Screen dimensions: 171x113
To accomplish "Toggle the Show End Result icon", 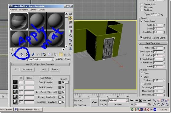I will click(61, 54).
